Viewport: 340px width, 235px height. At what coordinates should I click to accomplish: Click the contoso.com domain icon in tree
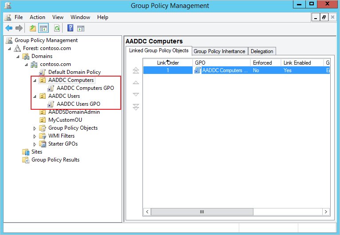coord(34,64)
